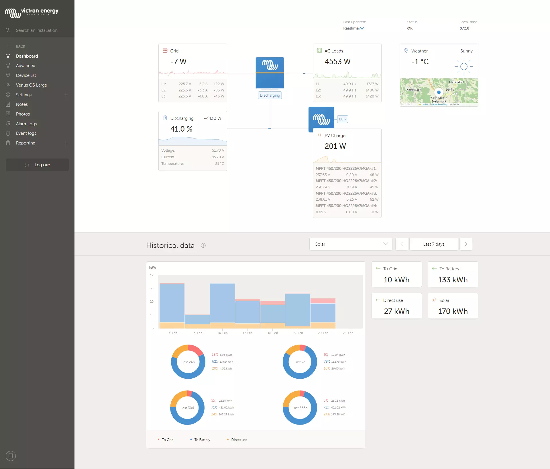Open the Advanced menu item

pyautogui.click(x=25, y=66)
